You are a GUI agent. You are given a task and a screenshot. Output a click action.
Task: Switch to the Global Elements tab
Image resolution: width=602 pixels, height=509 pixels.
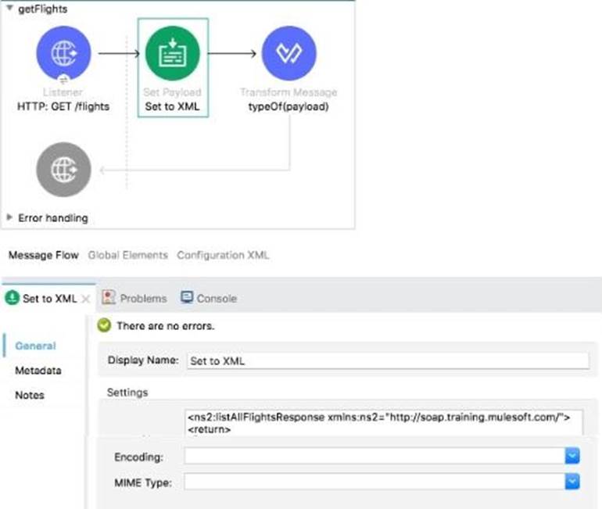pyautogui.click(x=127, y=255)
